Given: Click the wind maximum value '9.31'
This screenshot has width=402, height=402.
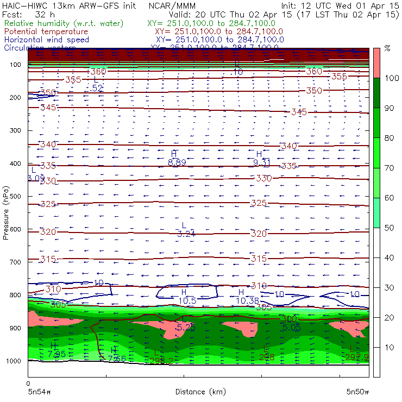Looking at the screenshot, I should pyautogui.click(x=261, y=162).
